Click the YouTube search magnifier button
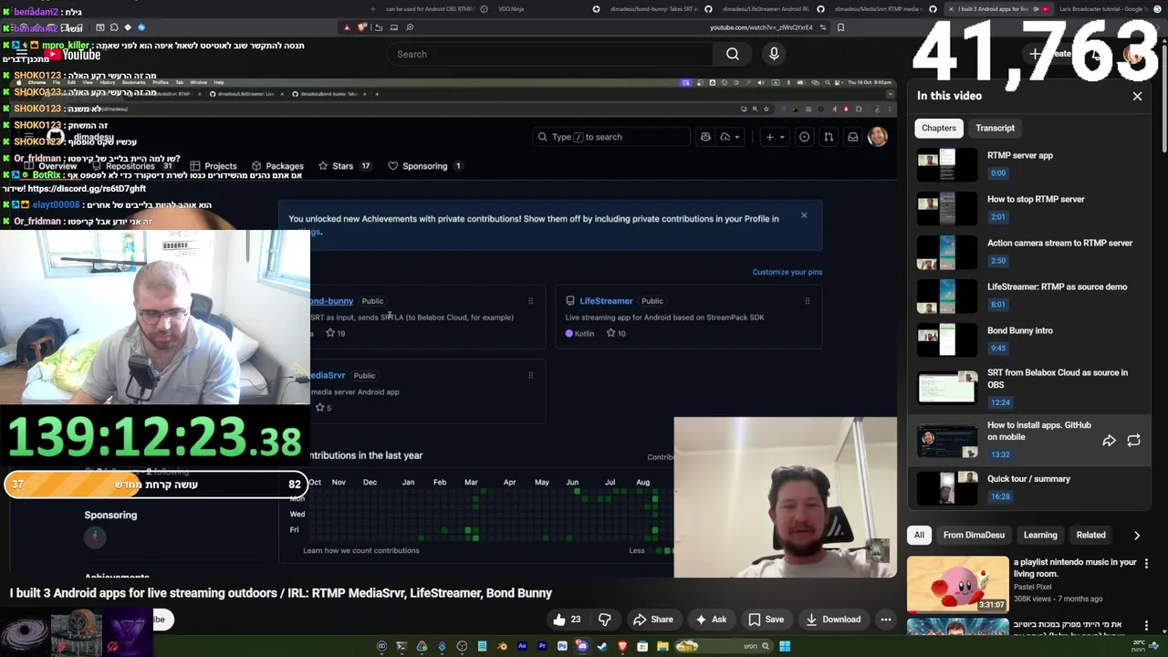1168x657 pixels. click(733, 54)
